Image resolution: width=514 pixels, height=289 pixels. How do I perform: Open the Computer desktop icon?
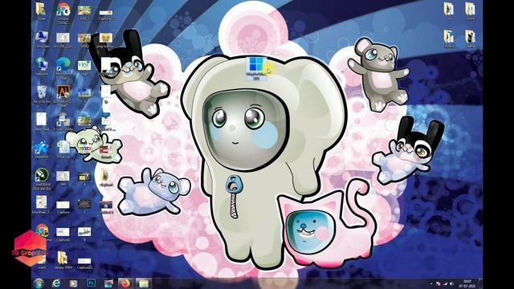pos(42,39)
